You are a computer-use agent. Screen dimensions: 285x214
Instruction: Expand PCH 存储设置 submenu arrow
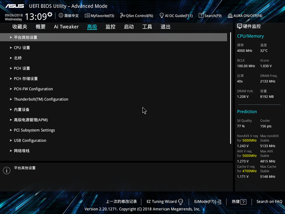(x=11, y=78)
